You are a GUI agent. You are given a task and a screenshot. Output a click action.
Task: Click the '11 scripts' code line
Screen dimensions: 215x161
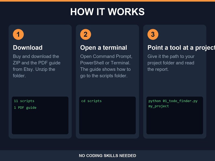[x=24, y=101]
